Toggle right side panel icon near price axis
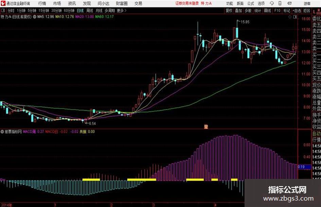 [x=295, y=17]
